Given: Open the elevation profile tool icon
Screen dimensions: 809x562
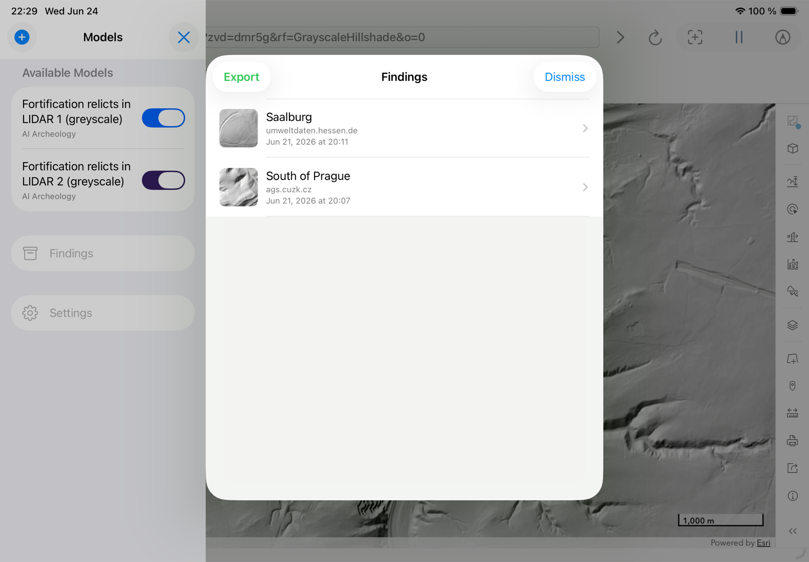Looking at the screenshot, I should [x=793, y=181].
